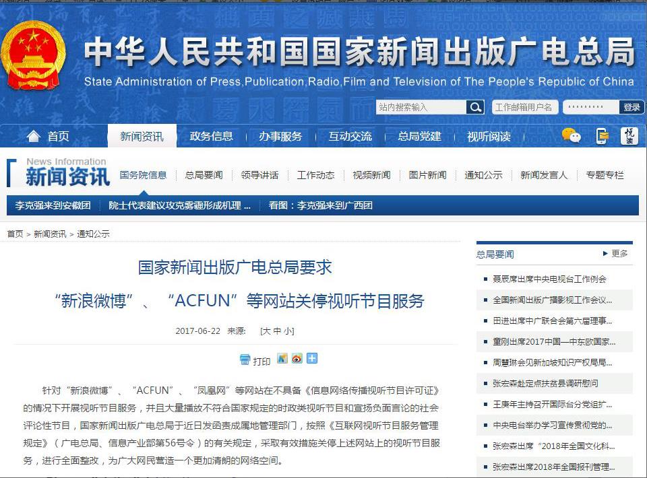Screen dimensions: 647x478
Task: Open the 政务信息 navigation menu
Action: pos(211,137)
